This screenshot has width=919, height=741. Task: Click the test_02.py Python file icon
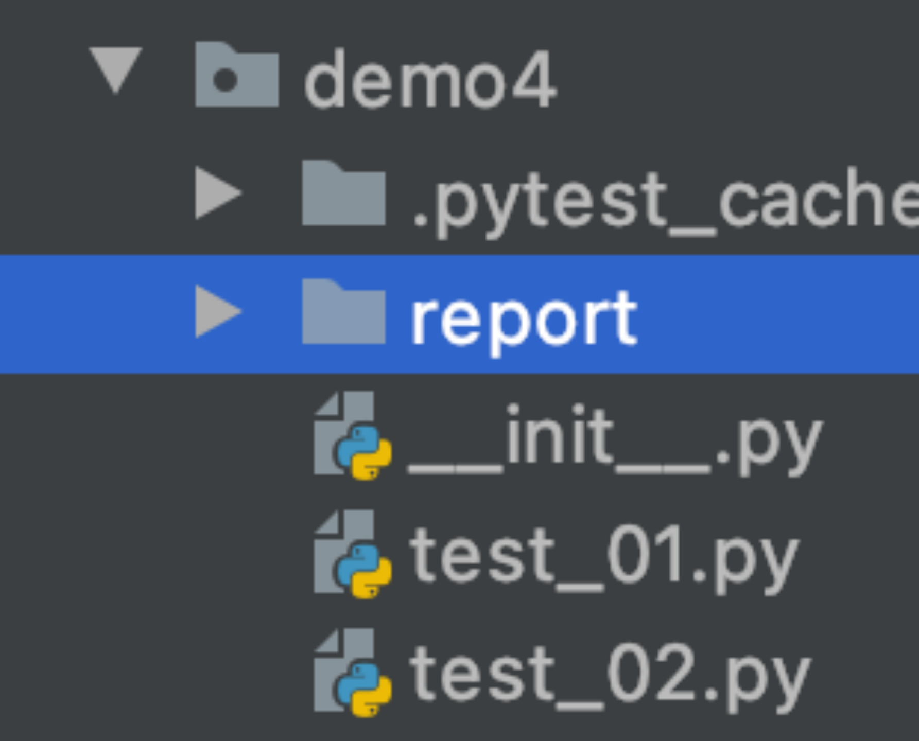tap(353, 673)
